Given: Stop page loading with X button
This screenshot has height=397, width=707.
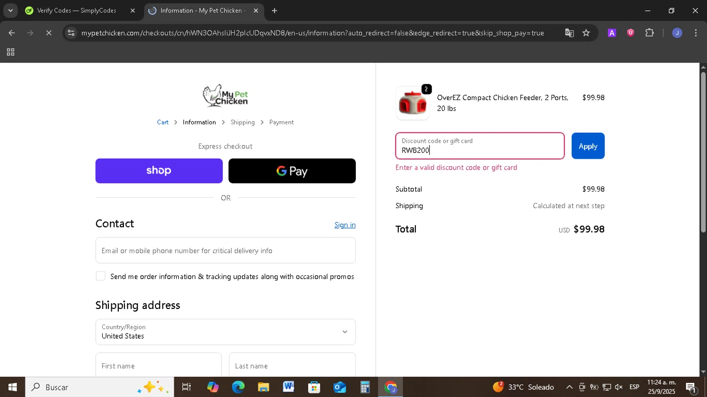Looking at the screenshot, I should coord(49,33).
